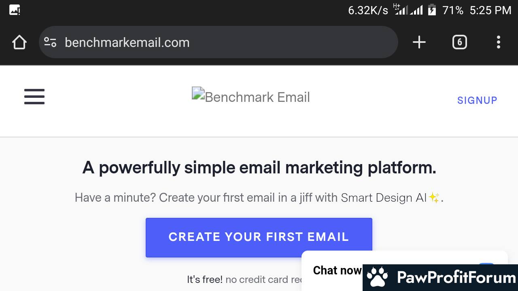Tap the signal strength icon
Screen dimensions: 518x291
(409, 10)
